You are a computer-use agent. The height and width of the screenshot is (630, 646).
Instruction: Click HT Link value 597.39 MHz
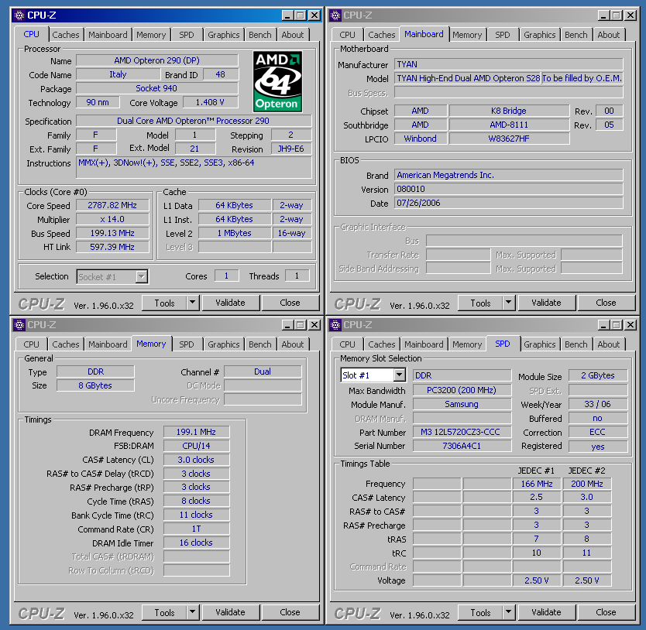(112, 247)
